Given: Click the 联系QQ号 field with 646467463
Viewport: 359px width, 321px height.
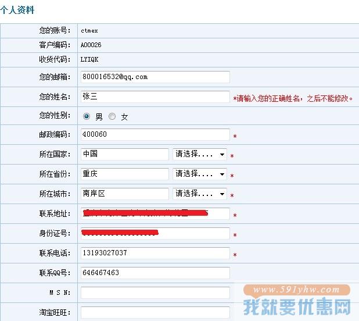Looking at the screenshot, I should pyautogui.click(x=155, y=273).
